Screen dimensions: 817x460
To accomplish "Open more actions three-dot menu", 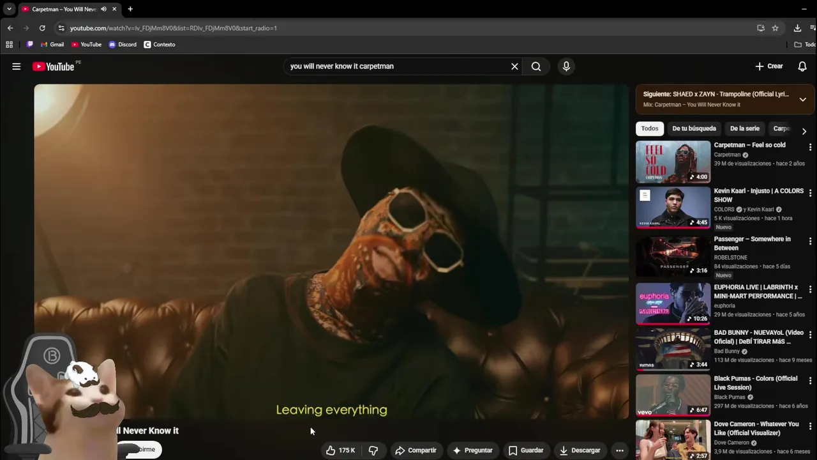I will [x=619, y=450].
